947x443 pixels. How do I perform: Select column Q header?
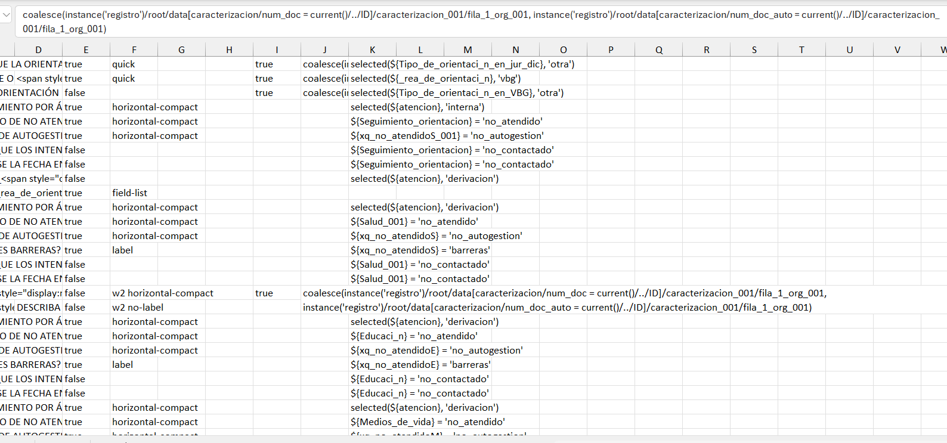pyautogui.click(x=658, y=50)
